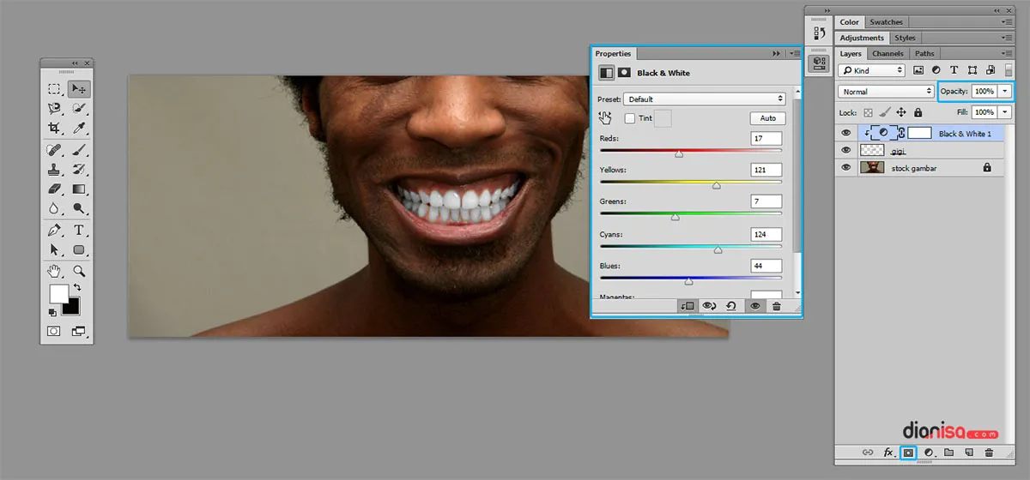Expand the Fill slider arrow
Viewport: 1030px width, 480px height.
tap(1005, 112)
